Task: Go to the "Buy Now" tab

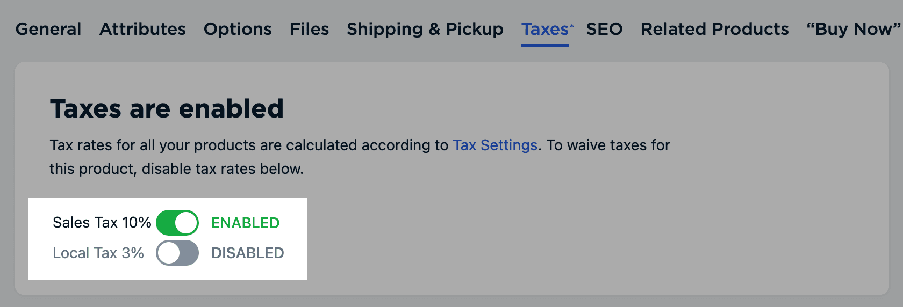Action: tap(853, 29)
